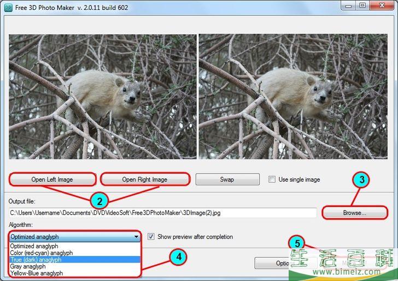Click the left image preview
Image resolution: width=398 pixels, height=281 pixels.
pyautogui.click(x=103, y=97)
